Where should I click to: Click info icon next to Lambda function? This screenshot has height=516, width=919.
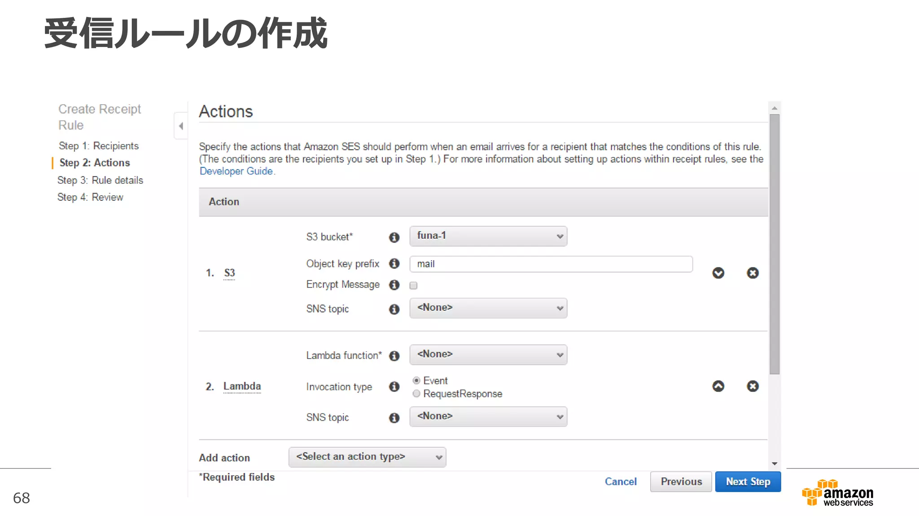tap(394, 356)
